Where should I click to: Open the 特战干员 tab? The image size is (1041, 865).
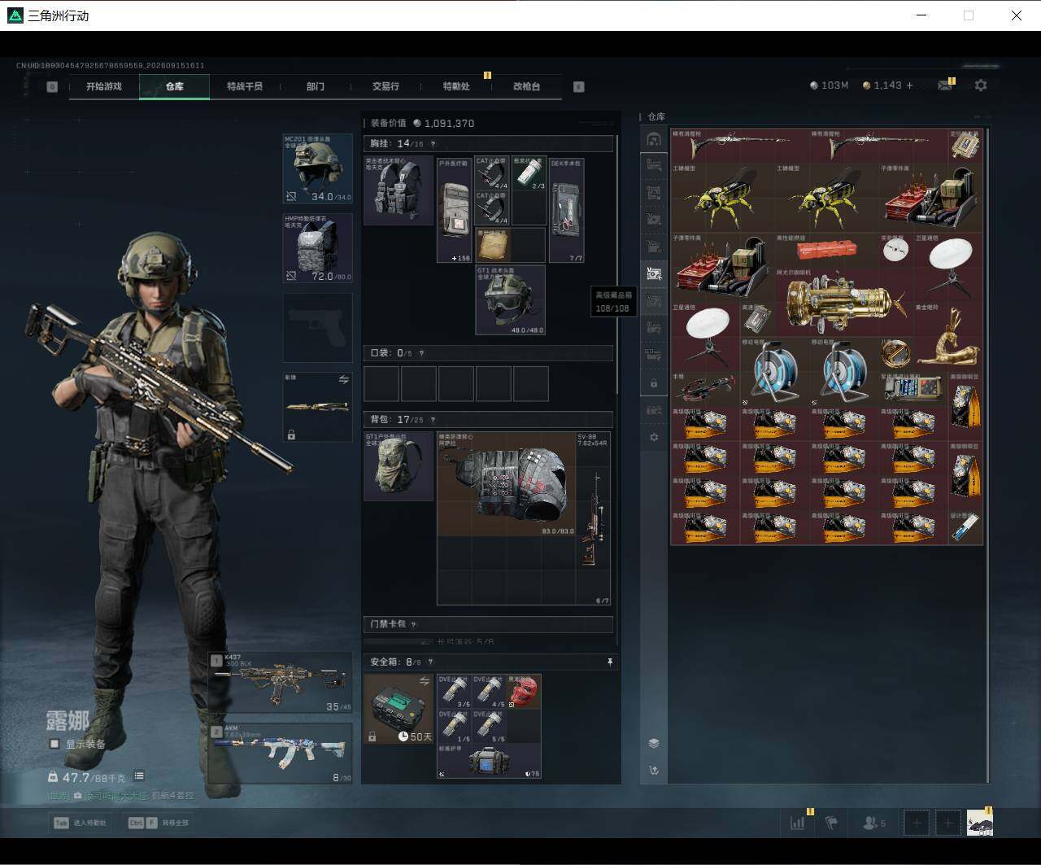click(x=245, y=86)
